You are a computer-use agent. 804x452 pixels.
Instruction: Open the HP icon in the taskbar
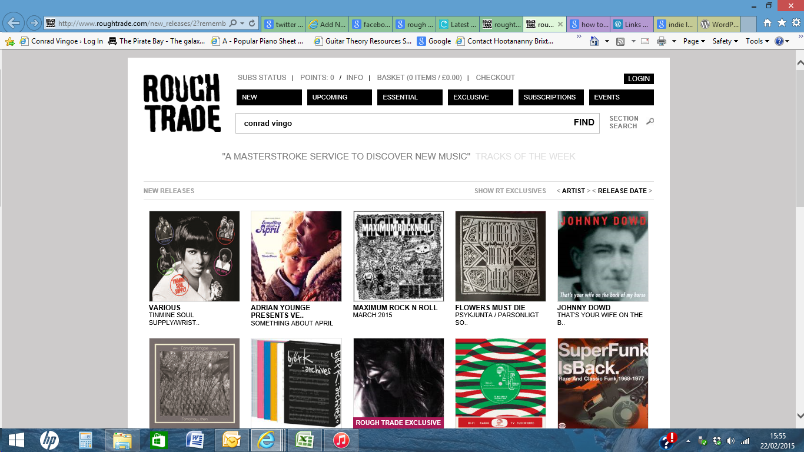pyautogui.click(x=49, y=440)
